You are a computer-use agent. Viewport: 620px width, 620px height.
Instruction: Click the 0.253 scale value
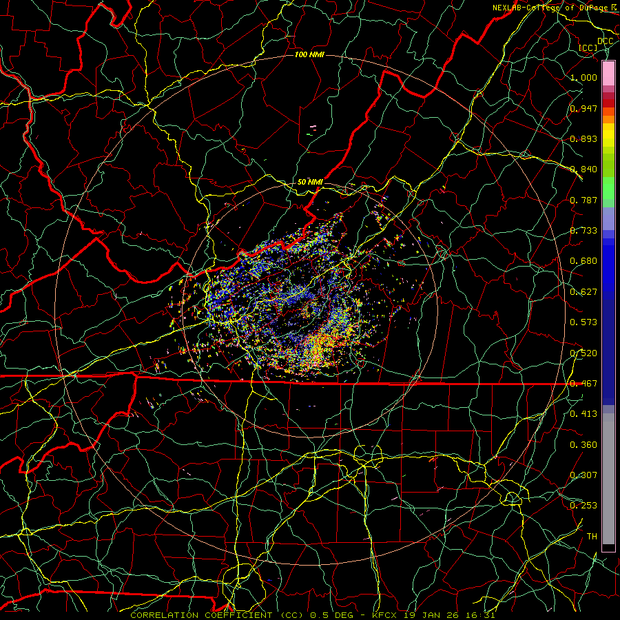pyautogui.click(x=583, y=506)
